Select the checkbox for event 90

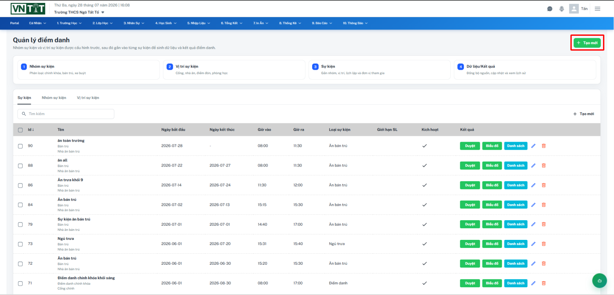20,146
